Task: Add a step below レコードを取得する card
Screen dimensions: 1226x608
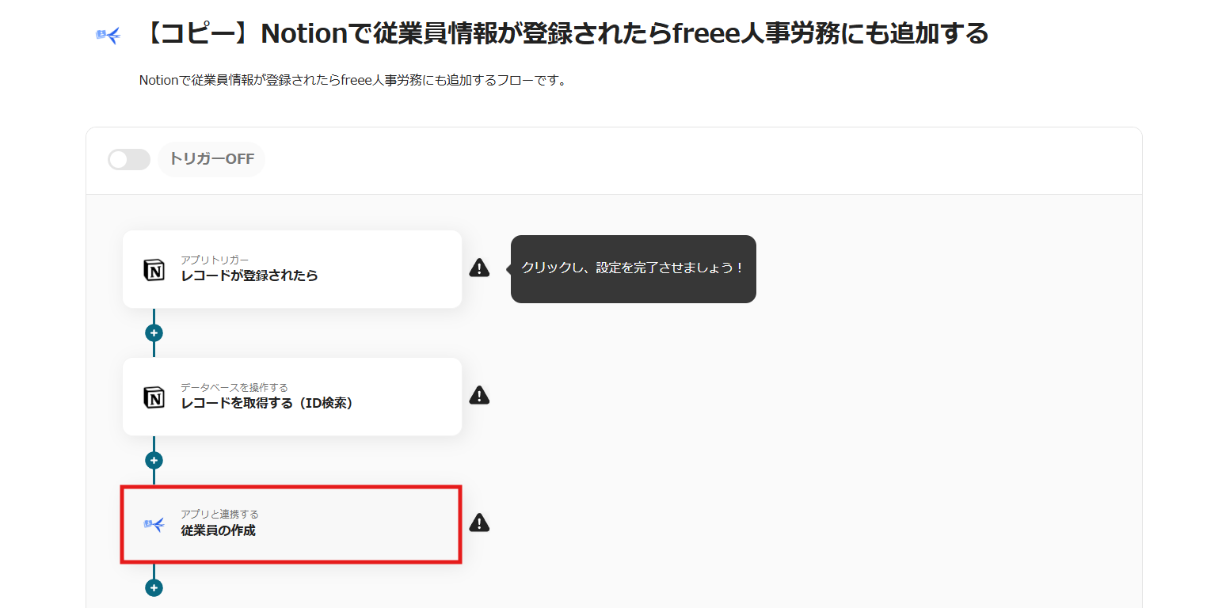Action: pyautogui.click(x=154, y=461)
